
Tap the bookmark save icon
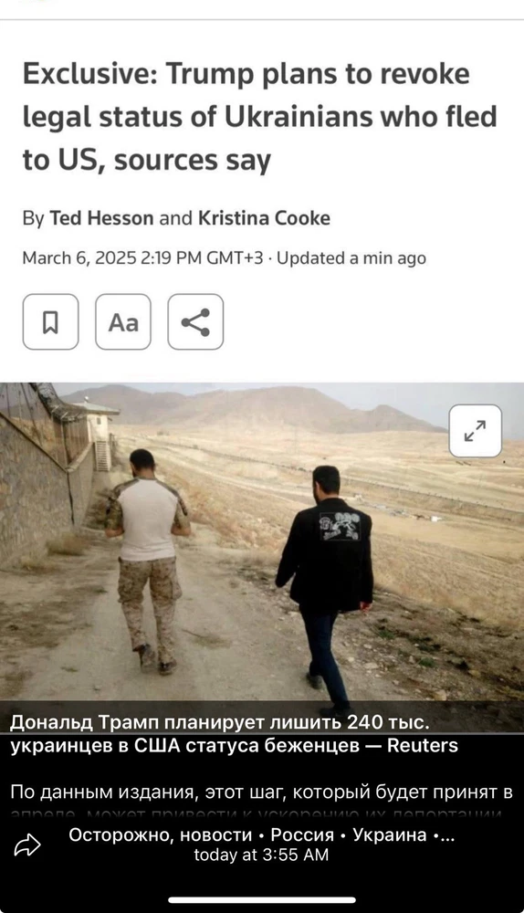(50, 322)
